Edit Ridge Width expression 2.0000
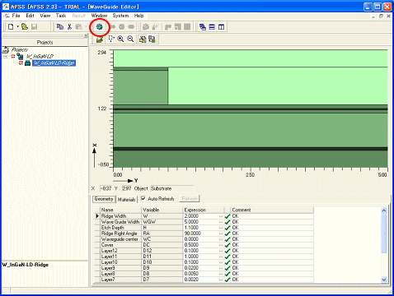Image resolution: width=394 pixels, height=296 pixels. point(201,216)
